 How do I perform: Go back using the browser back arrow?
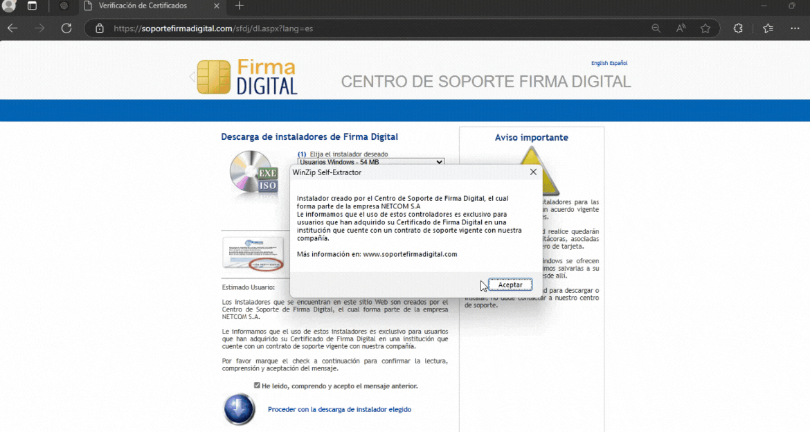12,28
